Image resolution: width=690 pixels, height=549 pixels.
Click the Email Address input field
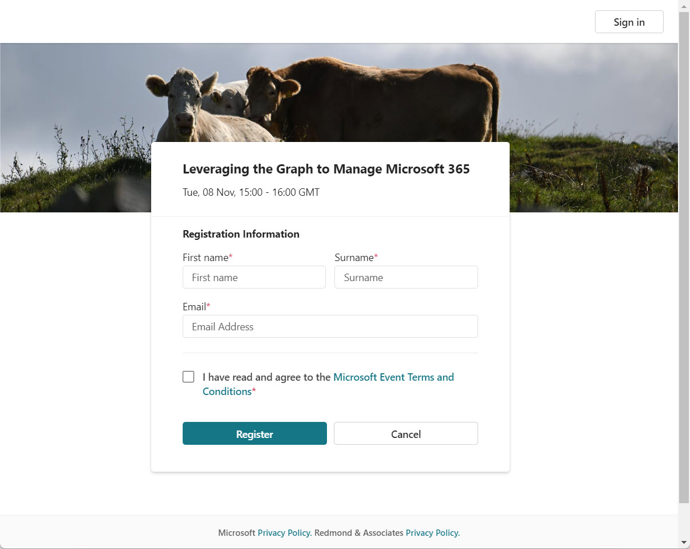[330, 326]
